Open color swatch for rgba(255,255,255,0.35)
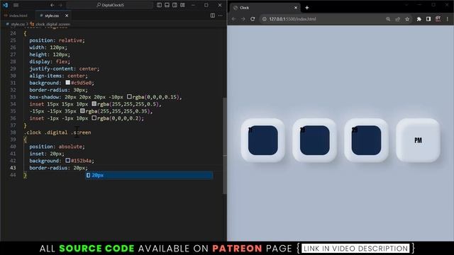Image resolution: width=454 pixels, height=255 pixels. (82, 111)
